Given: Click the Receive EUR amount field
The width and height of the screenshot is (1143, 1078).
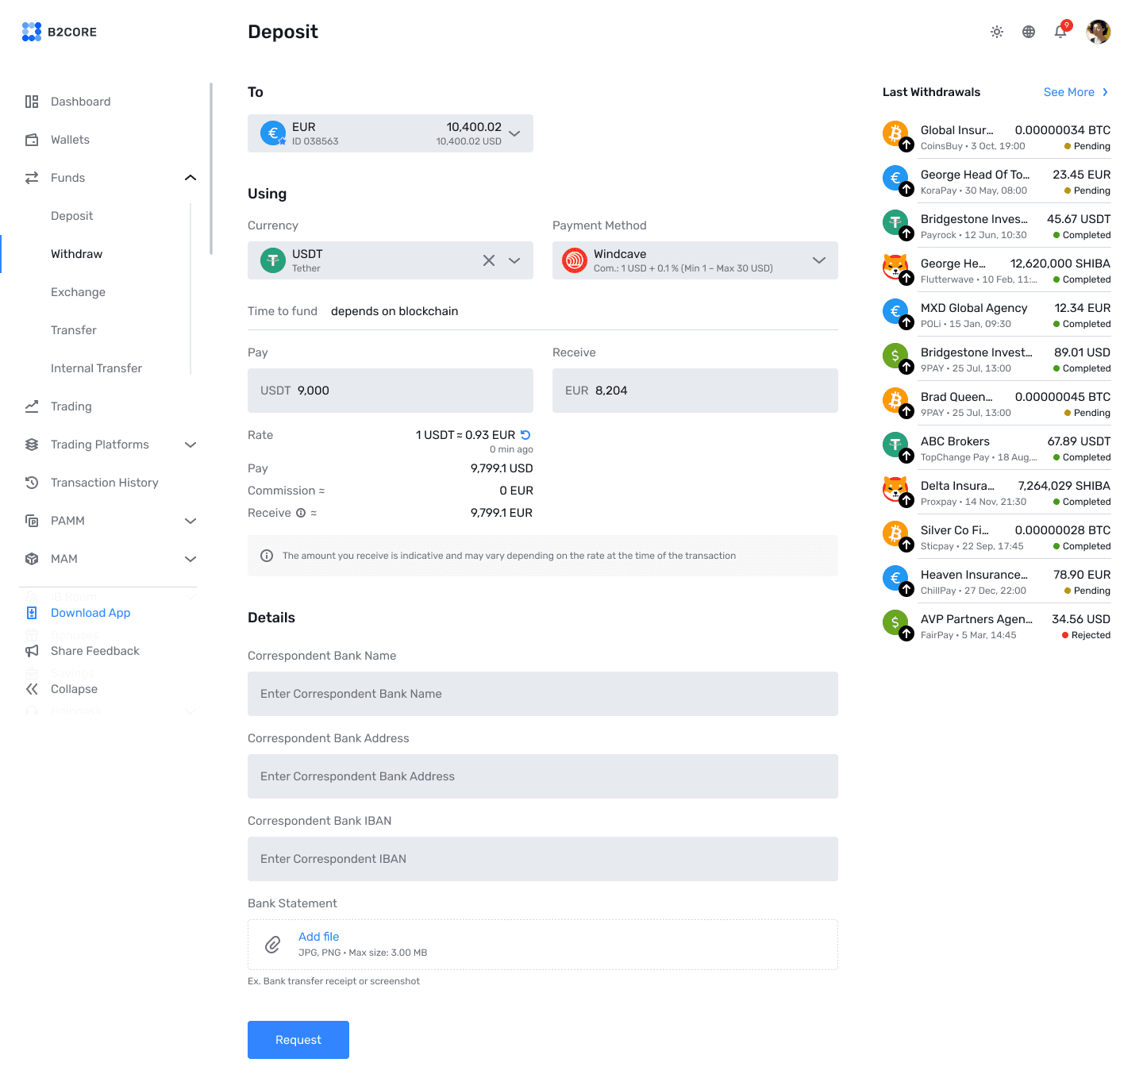Looking at the screenshot, I should [x=695, y=391].
